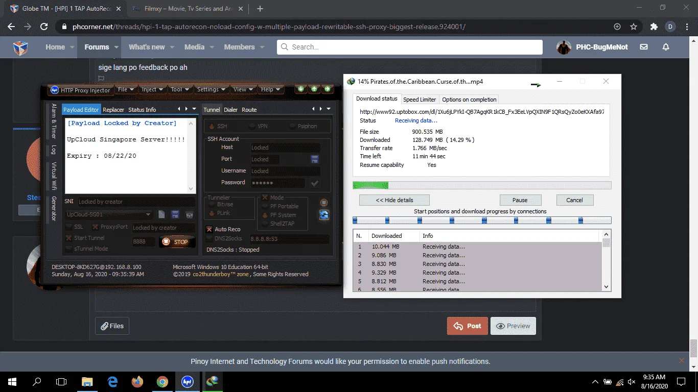Click the floppy save icon beside UpCloud-SG01
The height and width of the screenshot is (392, 698).
(x=175, y=215)
